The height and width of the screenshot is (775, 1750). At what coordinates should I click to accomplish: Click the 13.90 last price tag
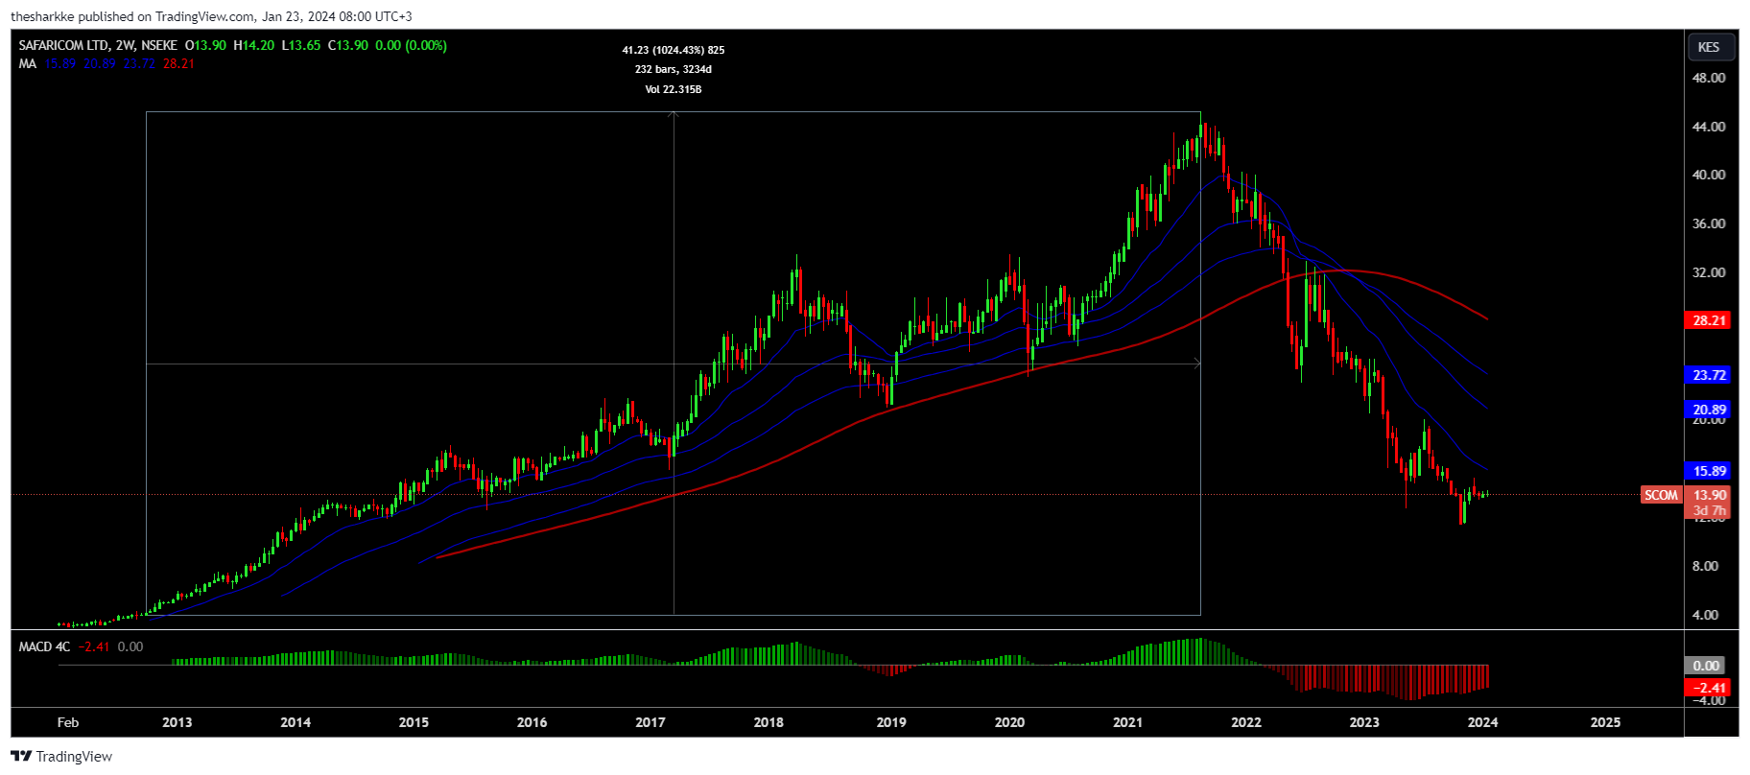point(1708,495)
